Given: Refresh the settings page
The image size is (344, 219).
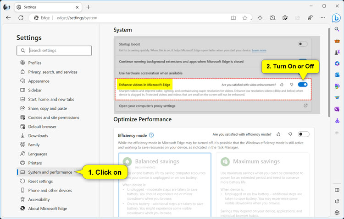Looking at the screenshot, I should pyautogui.click(x=21, y=18).
